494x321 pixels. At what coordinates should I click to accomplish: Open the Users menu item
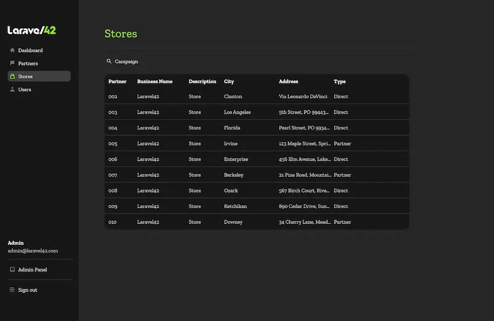click(x=39, y=90)
